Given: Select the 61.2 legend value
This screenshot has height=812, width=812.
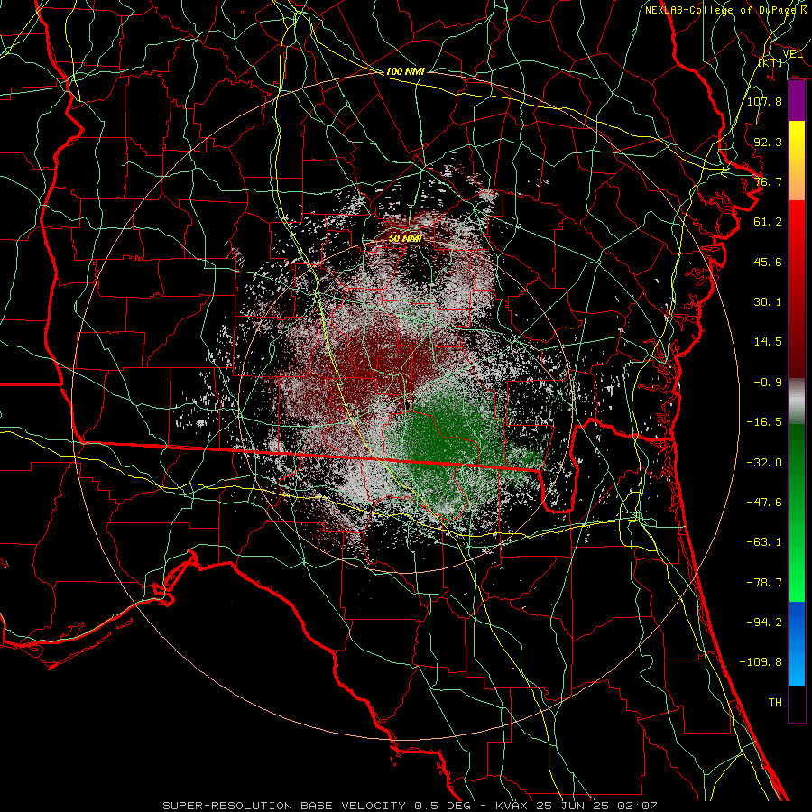Looking at the screenshot, I should click(768, 222).
